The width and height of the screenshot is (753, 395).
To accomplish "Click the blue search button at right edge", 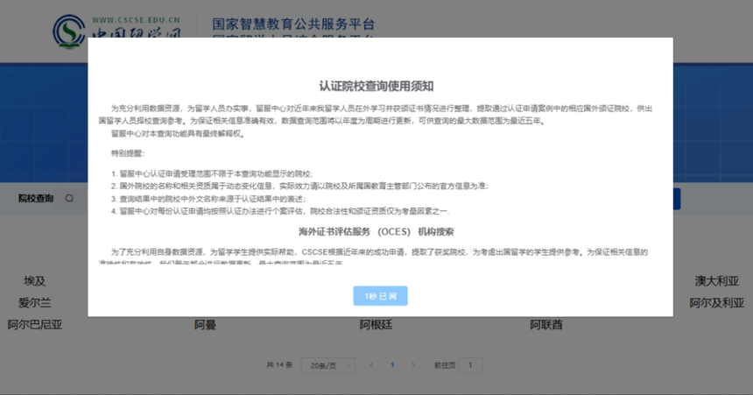I will tap(677, 199).
